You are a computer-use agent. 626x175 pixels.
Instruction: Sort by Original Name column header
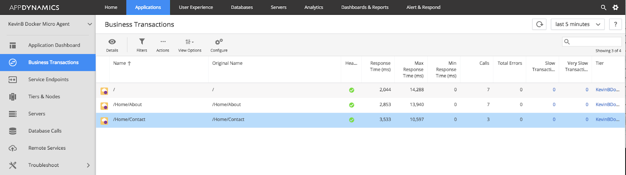[x=227, y=63]
